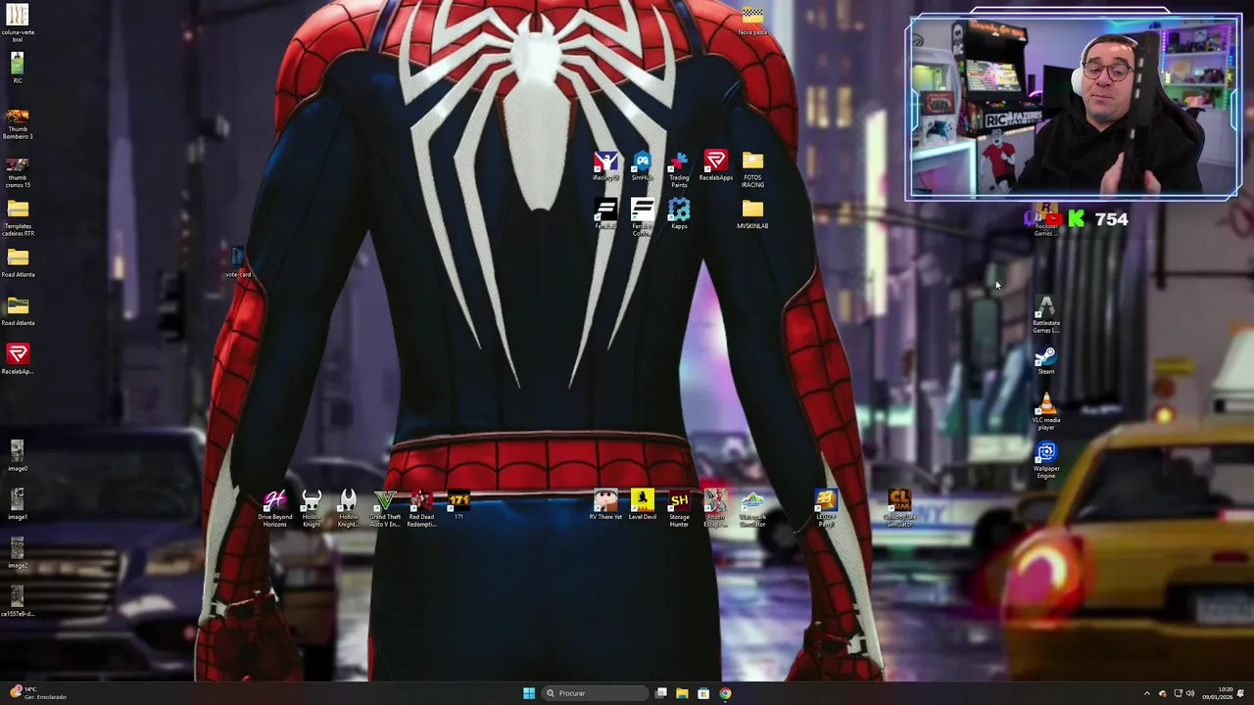This screenshot has height=705, width=1254.
Task: Select the vote-card desktop file
Action: tap(238, 262)
